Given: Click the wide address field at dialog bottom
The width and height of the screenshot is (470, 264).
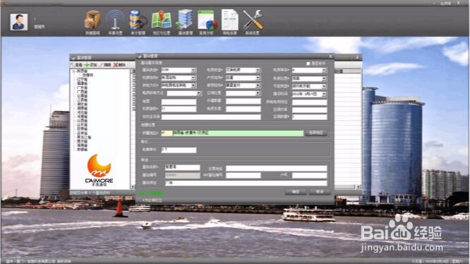Looking at the screenshot, I should click(246, 183).
